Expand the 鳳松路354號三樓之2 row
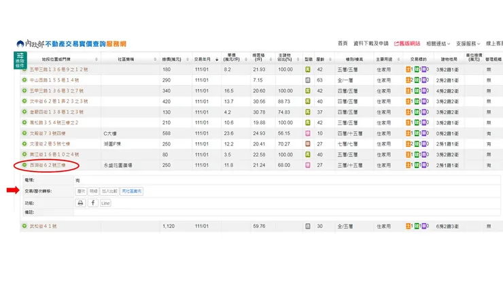The width and height of the screenshot is (503, 283). pyautogui.click(x=24, y=122)
